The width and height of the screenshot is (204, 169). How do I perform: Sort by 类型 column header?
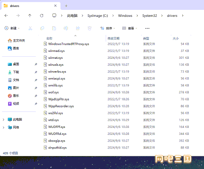pos(146,38)
